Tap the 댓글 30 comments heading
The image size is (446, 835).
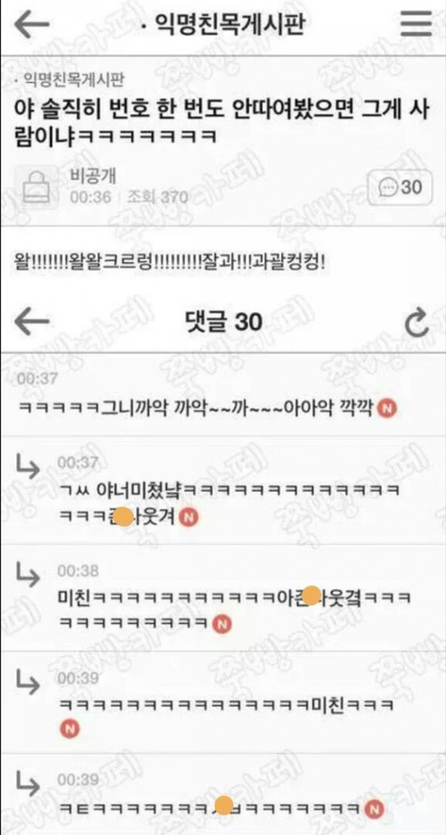click(x=223, y=321)
